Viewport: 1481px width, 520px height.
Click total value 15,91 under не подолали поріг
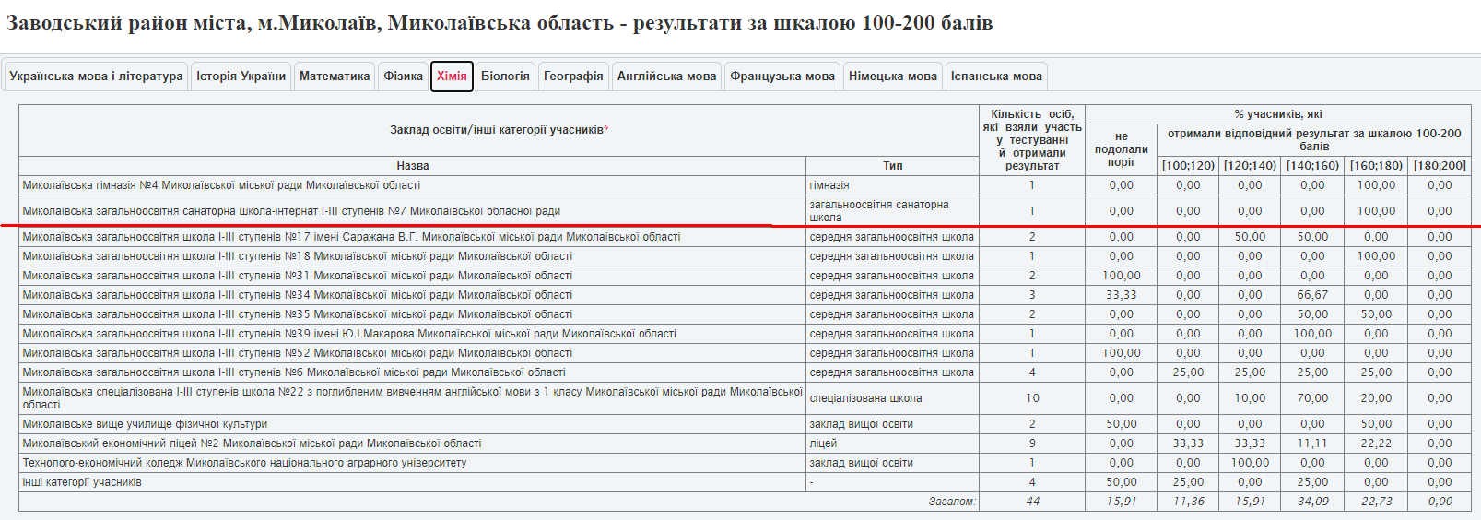point(1121,502)
